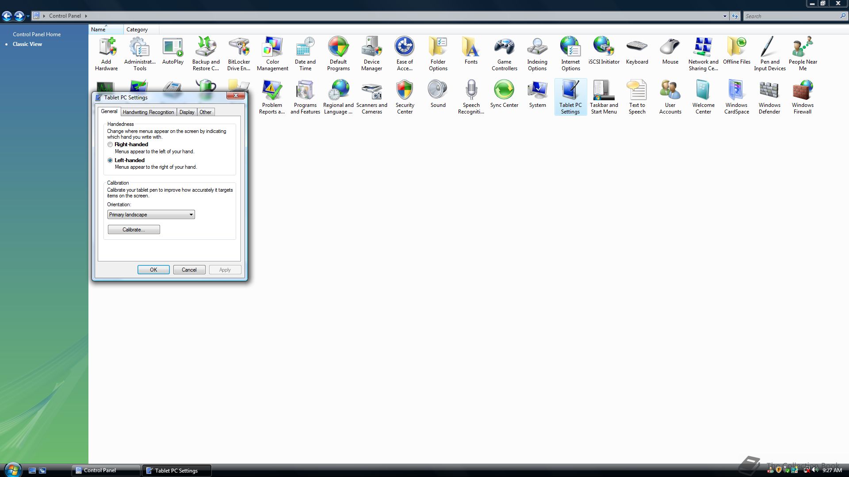Open recent pages dropdown arrow

point(28,16)
